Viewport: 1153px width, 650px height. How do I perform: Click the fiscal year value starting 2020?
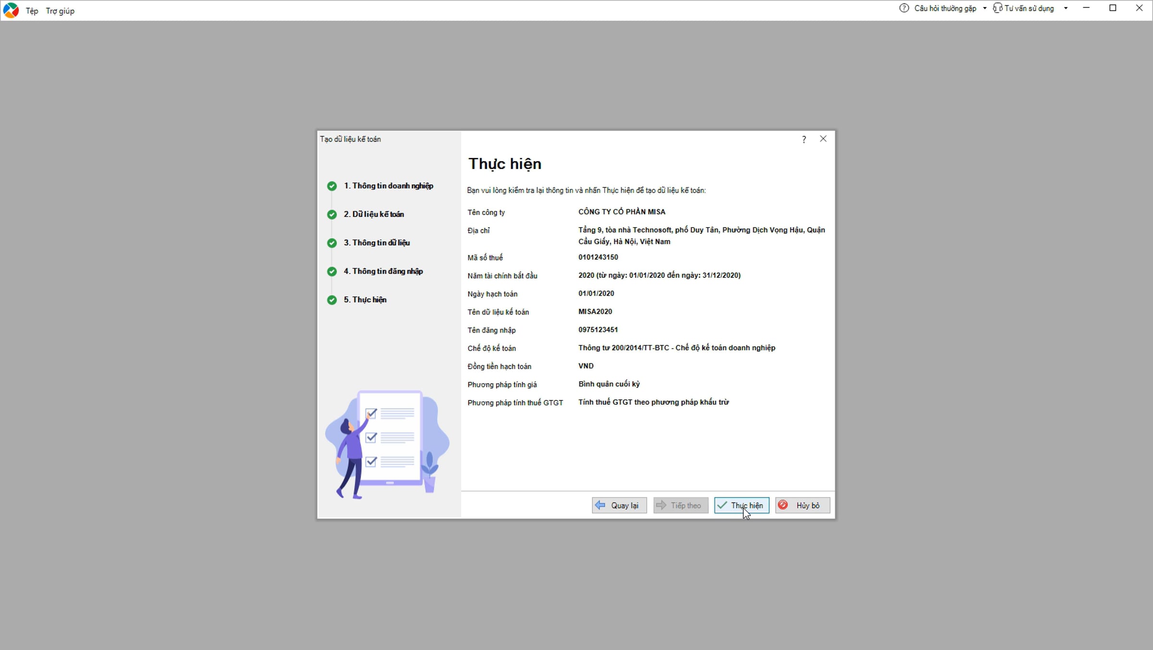tap(660, 275)
